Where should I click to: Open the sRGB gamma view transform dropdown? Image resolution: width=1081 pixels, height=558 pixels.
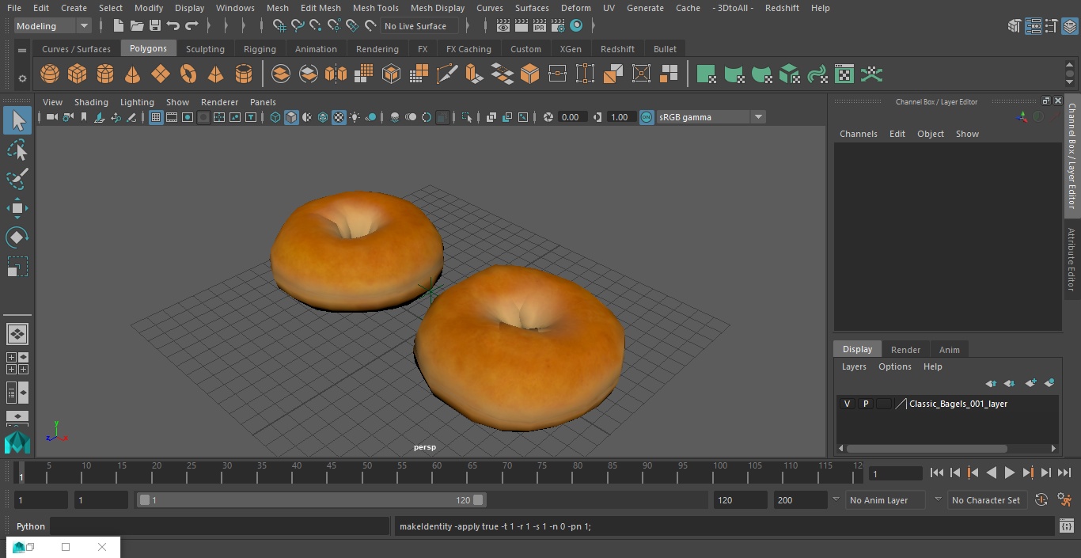point(711,117)
